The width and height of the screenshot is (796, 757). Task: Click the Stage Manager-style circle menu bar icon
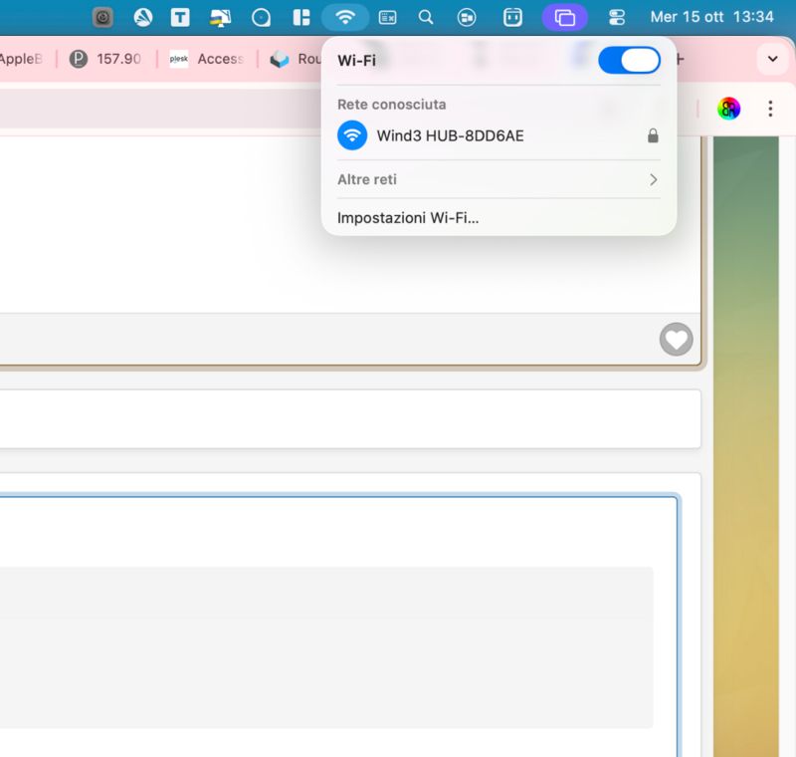(x=467, y=17)
